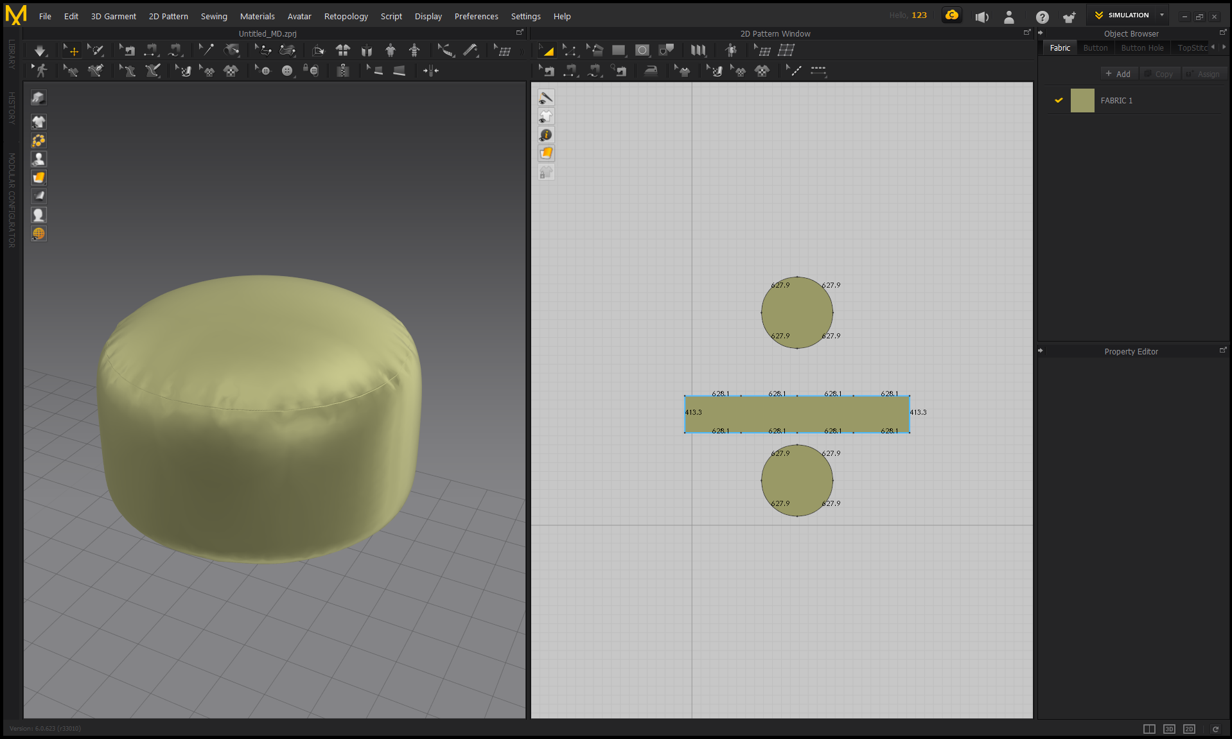Viewport: 1232px width, 739px height.
Task: Click the help question mark icon
Action: pos(1042,17)
